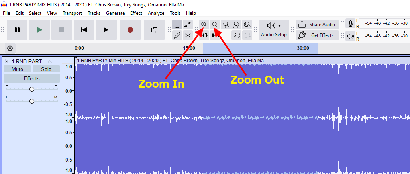This screenshot has height=174, width=410.
Task: Open the track Effects button
Action: click(31, 78)
